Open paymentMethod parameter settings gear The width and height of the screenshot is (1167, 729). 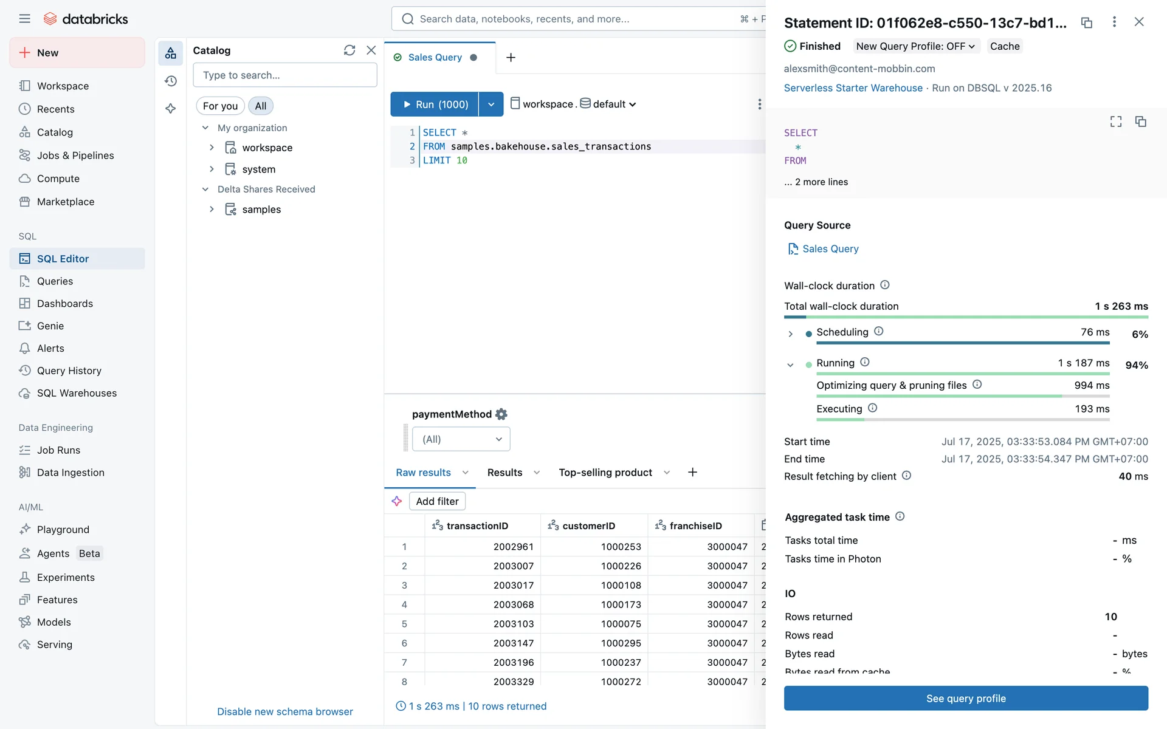click(x=501, y=414)
